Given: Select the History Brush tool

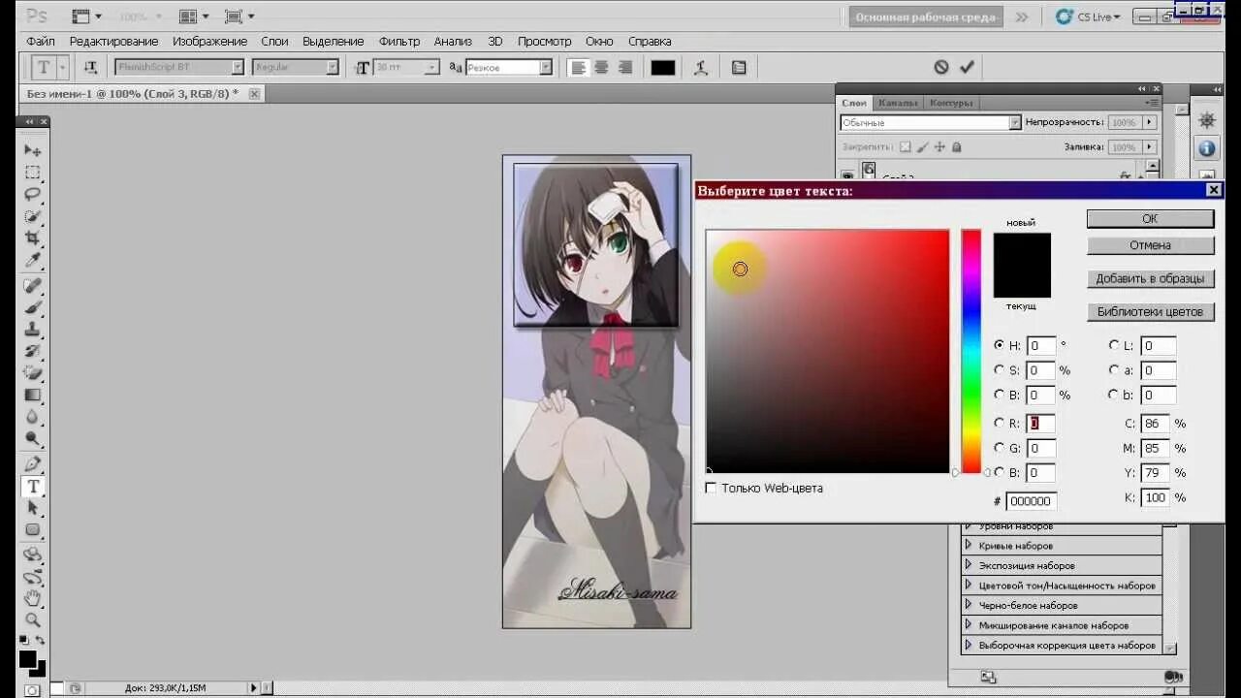Looking at the screenshot, I should tap(33, 351).
